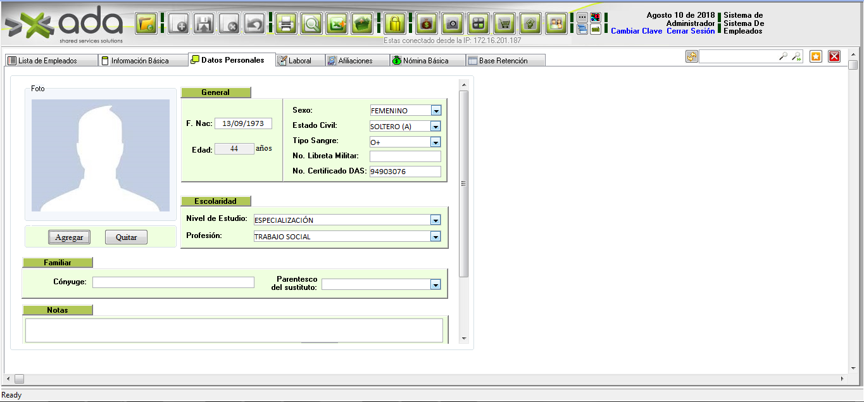
Task: Click the form's vertical scrollbar down arrow
Action: 463,339
